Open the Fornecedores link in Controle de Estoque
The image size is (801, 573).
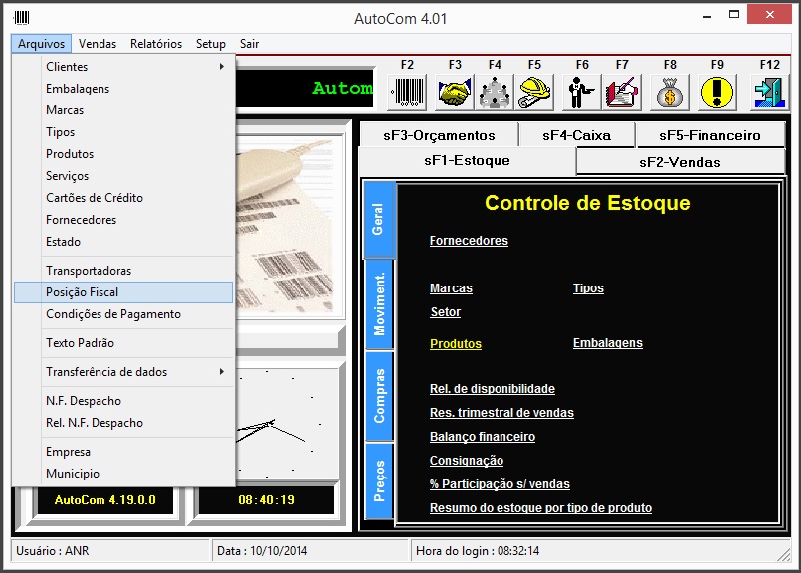[469, 241]
